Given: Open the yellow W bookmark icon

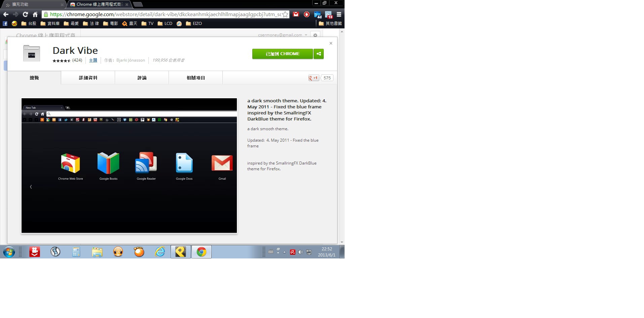Looking at the screenshot, I should click(14, 24).
